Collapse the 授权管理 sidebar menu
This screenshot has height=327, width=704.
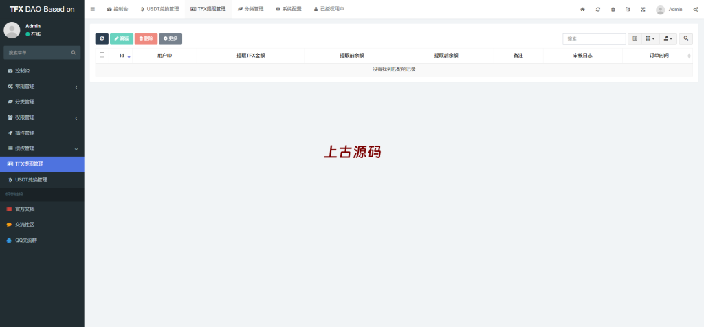coord(42,148)
